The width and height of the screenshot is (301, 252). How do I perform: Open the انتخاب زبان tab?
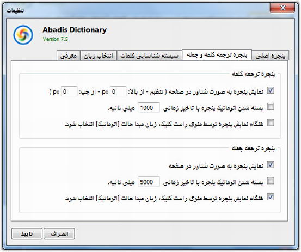click(x=99, y=56)
